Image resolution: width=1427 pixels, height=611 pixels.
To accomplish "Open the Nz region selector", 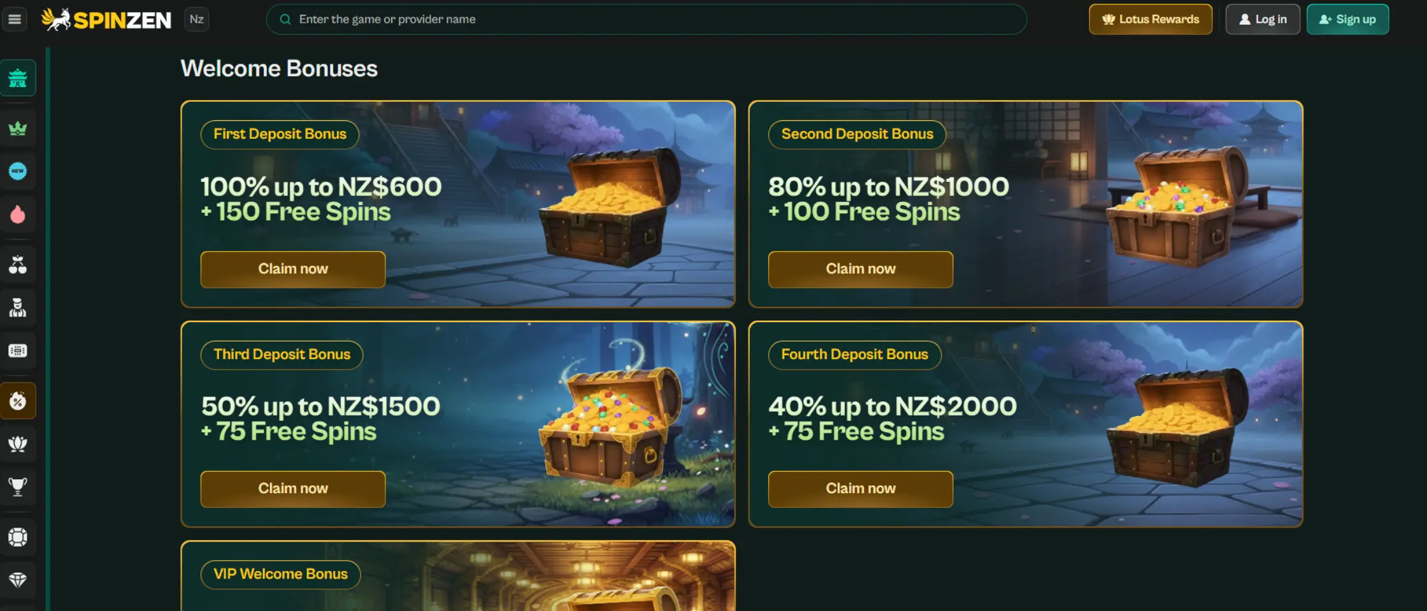I will tap(196, 19).
